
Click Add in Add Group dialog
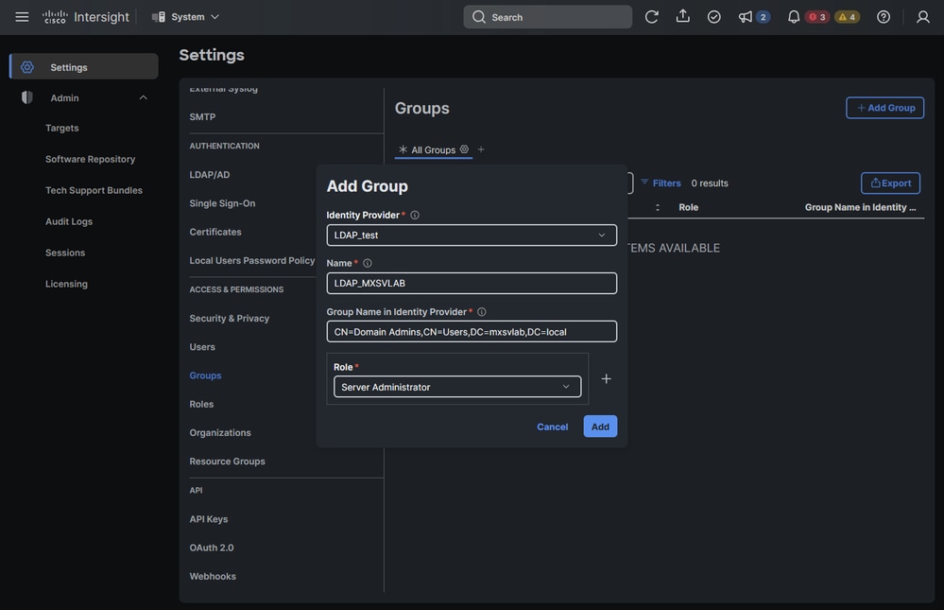pyautogui.click(x=600, y=427)
